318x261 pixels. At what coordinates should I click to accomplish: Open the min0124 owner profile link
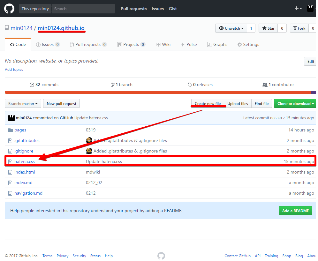tap(21, 28)
